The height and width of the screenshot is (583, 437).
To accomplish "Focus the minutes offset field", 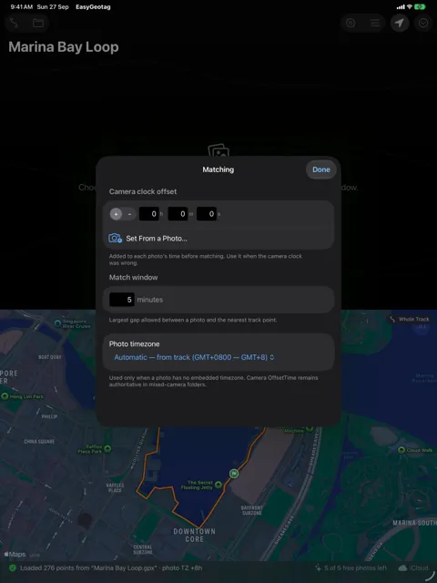I will point(178,214).
